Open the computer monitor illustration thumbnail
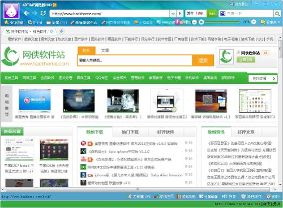 click(167, 101)
